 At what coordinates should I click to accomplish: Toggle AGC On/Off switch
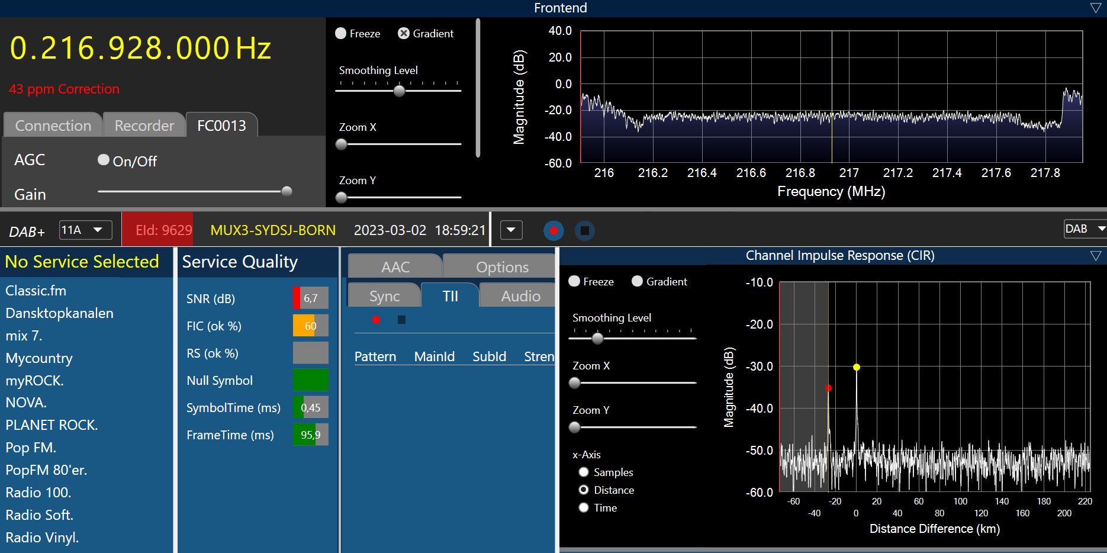104,160
